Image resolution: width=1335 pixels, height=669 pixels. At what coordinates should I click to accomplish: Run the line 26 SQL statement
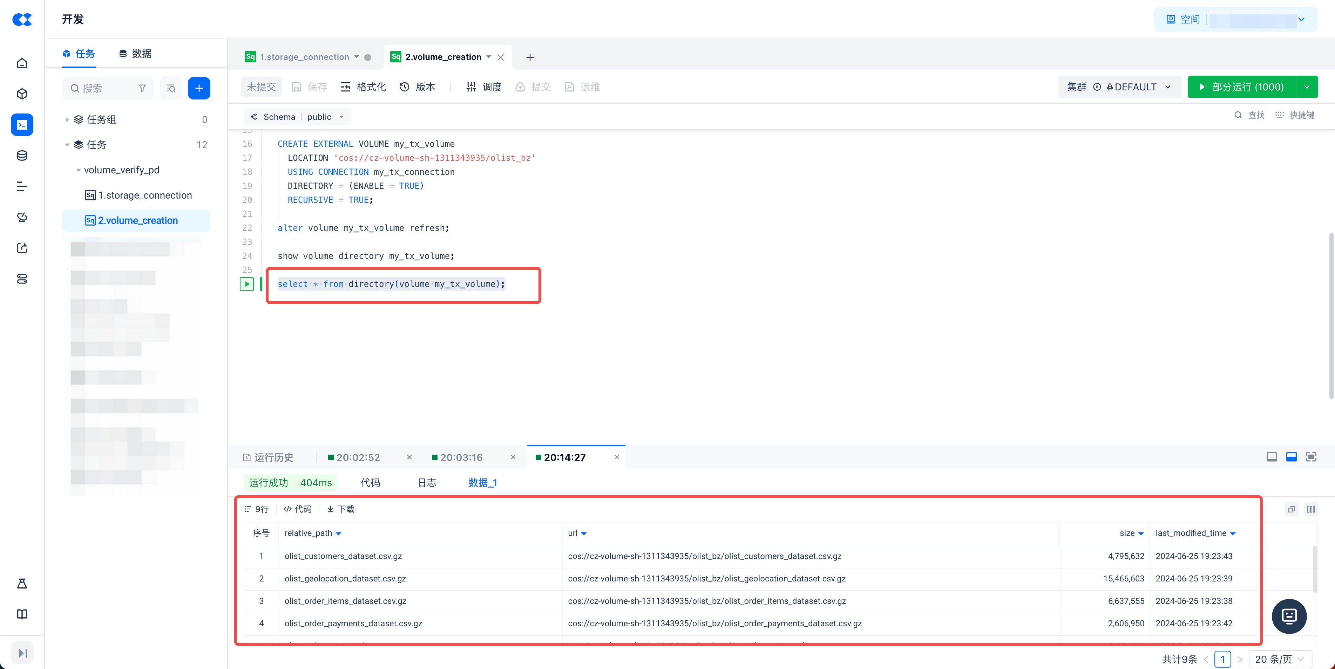point(247,284)
